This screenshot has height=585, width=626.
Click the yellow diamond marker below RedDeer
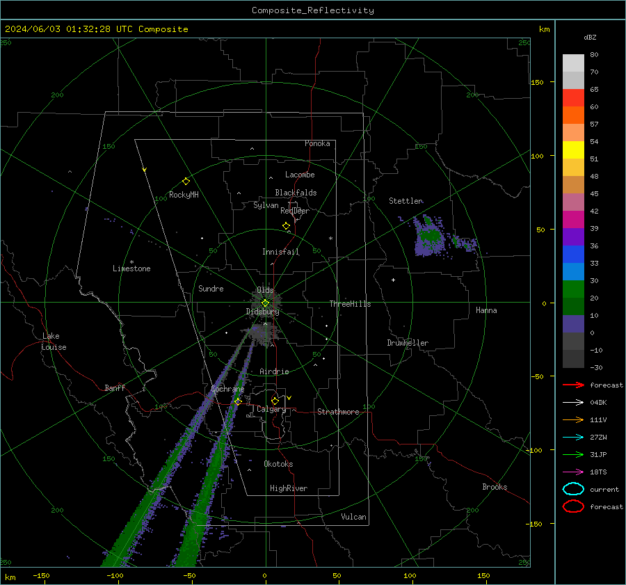tap(286, 226)
